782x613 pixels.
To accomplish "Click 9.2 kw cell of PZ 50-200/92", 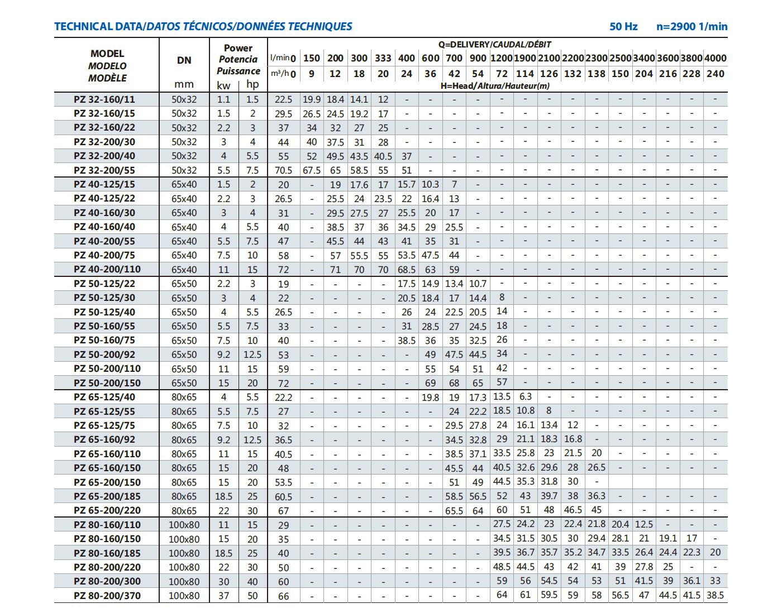I will [223, 355].
